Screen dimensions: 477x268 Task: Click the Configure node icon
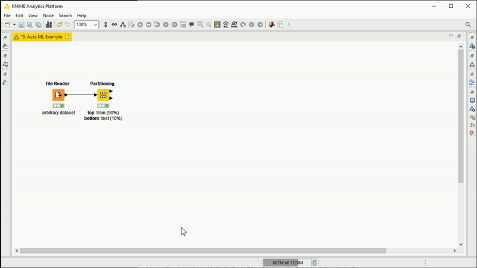[131, 24]
